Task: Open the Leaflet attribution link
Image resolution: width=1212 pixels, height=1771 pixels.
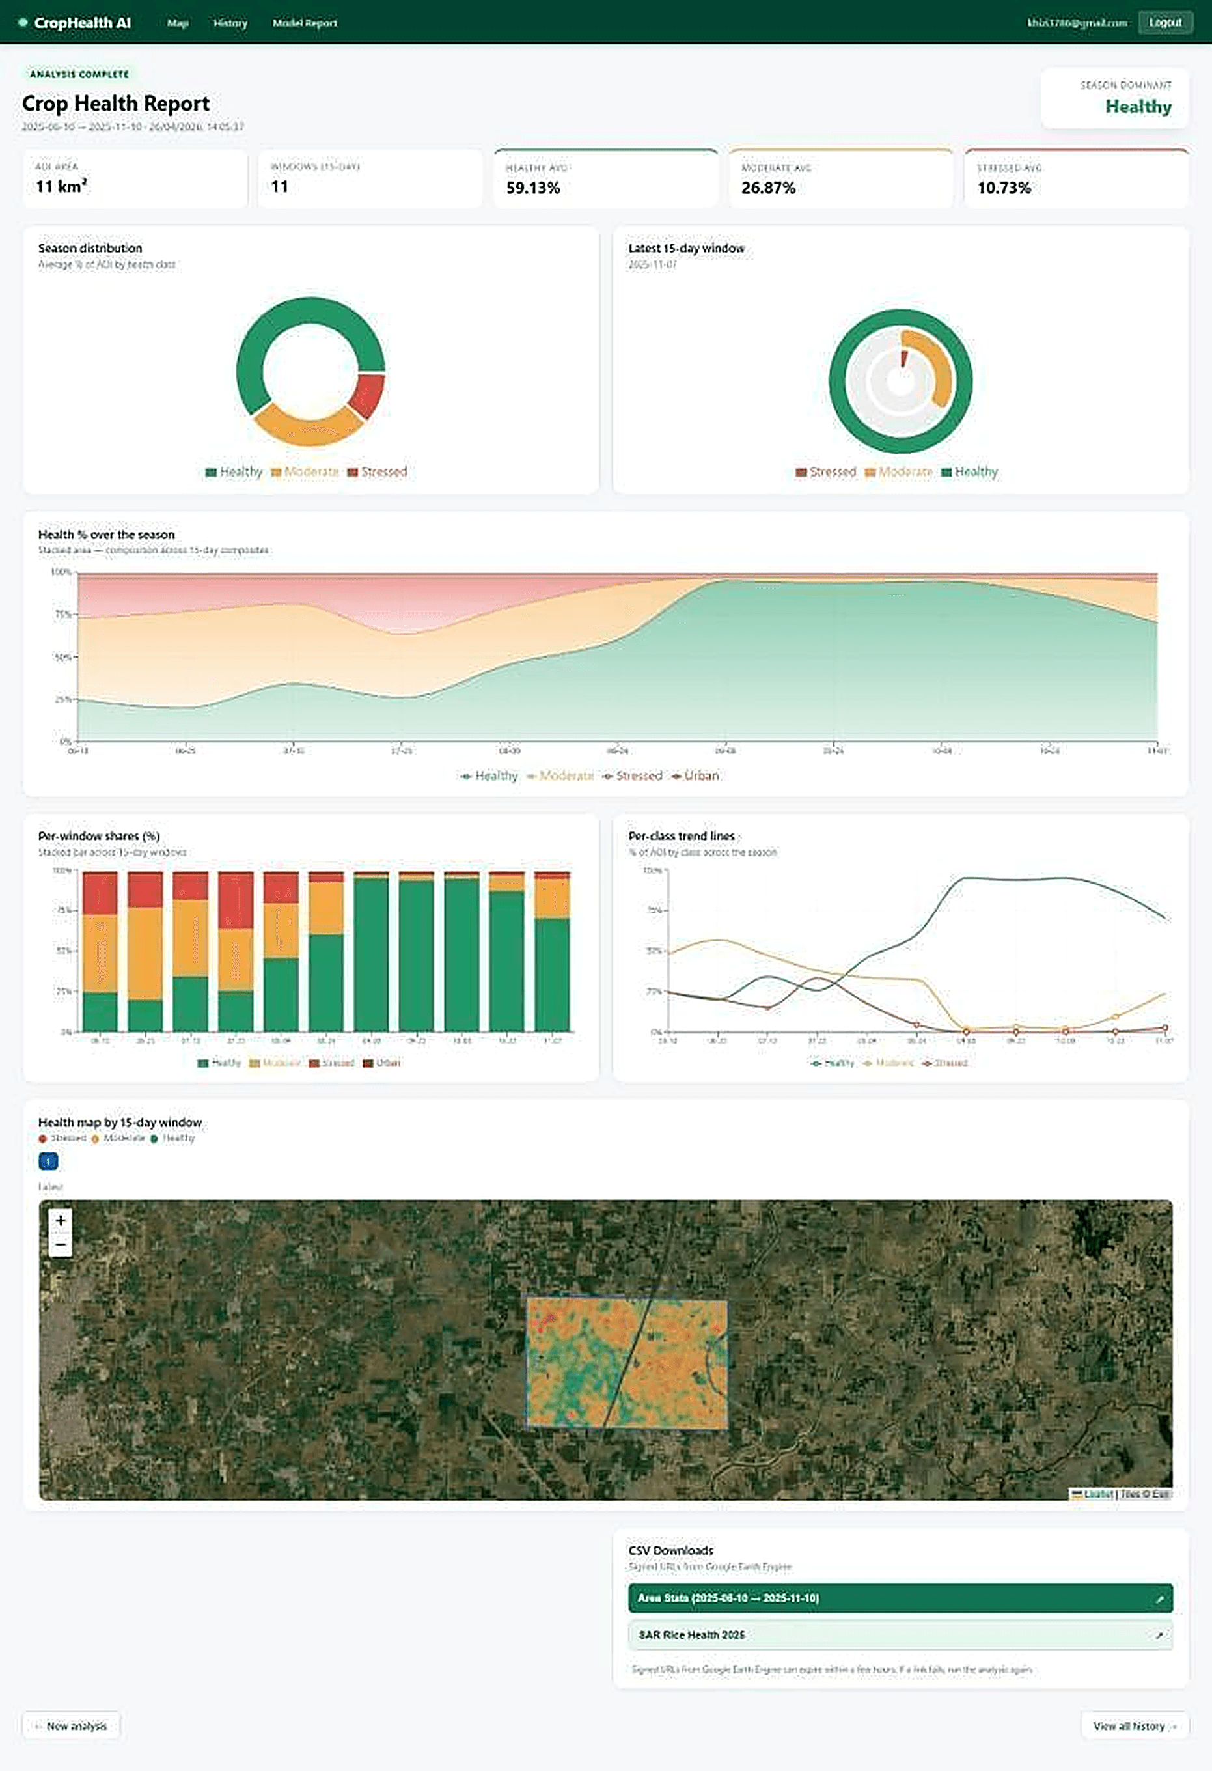Action: 1097,1494
